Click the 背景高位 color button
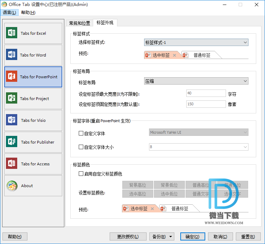The image size is (265, 244). pos(137,185)
